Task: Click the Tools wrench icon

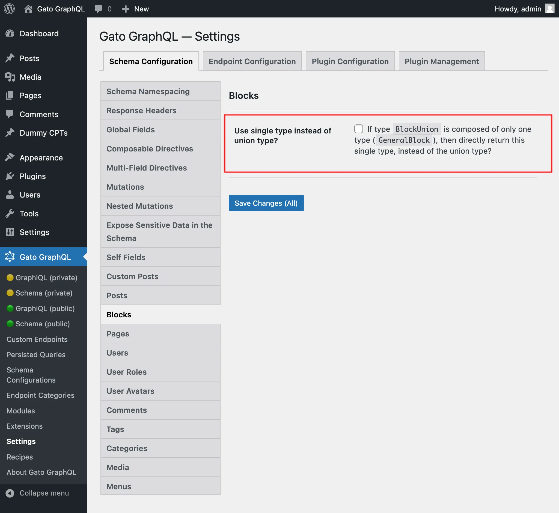Action: [x=10, y=213]
